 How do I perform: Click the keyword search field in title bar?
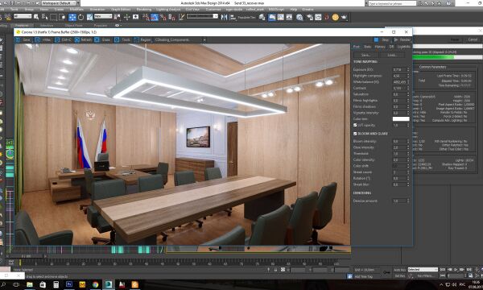(x=392, y=3)
